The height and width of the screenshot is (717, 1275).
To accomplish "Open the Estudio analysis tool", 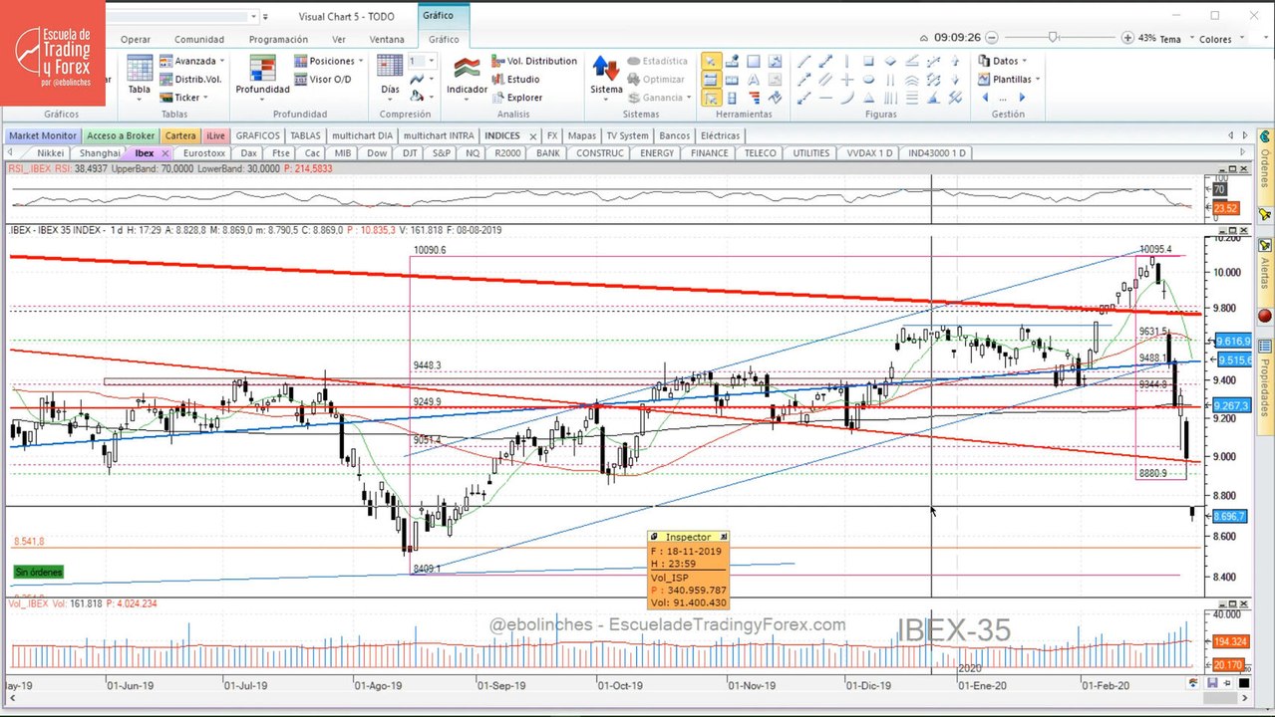I will [515, 79].
